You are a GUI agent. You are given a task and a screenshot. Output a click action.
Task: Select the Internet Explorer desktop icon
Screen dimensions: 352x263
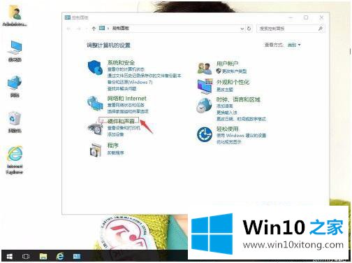coord(15,160)
